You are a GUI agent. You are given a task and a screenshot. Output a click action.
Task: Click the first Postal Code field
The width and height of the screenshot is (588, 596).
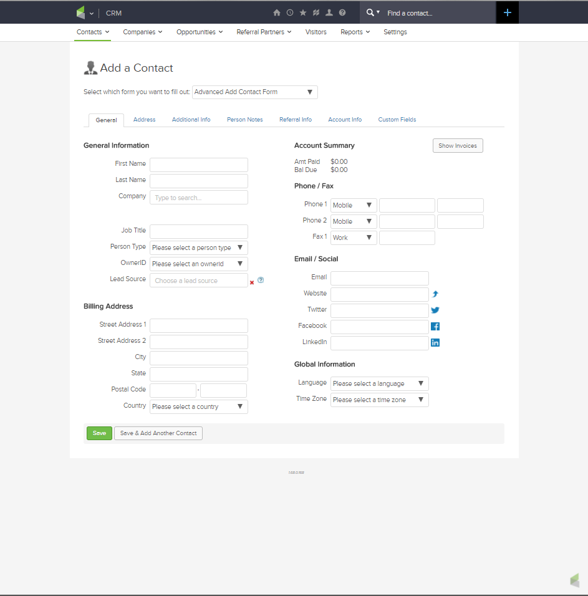[x=173, y=390]
